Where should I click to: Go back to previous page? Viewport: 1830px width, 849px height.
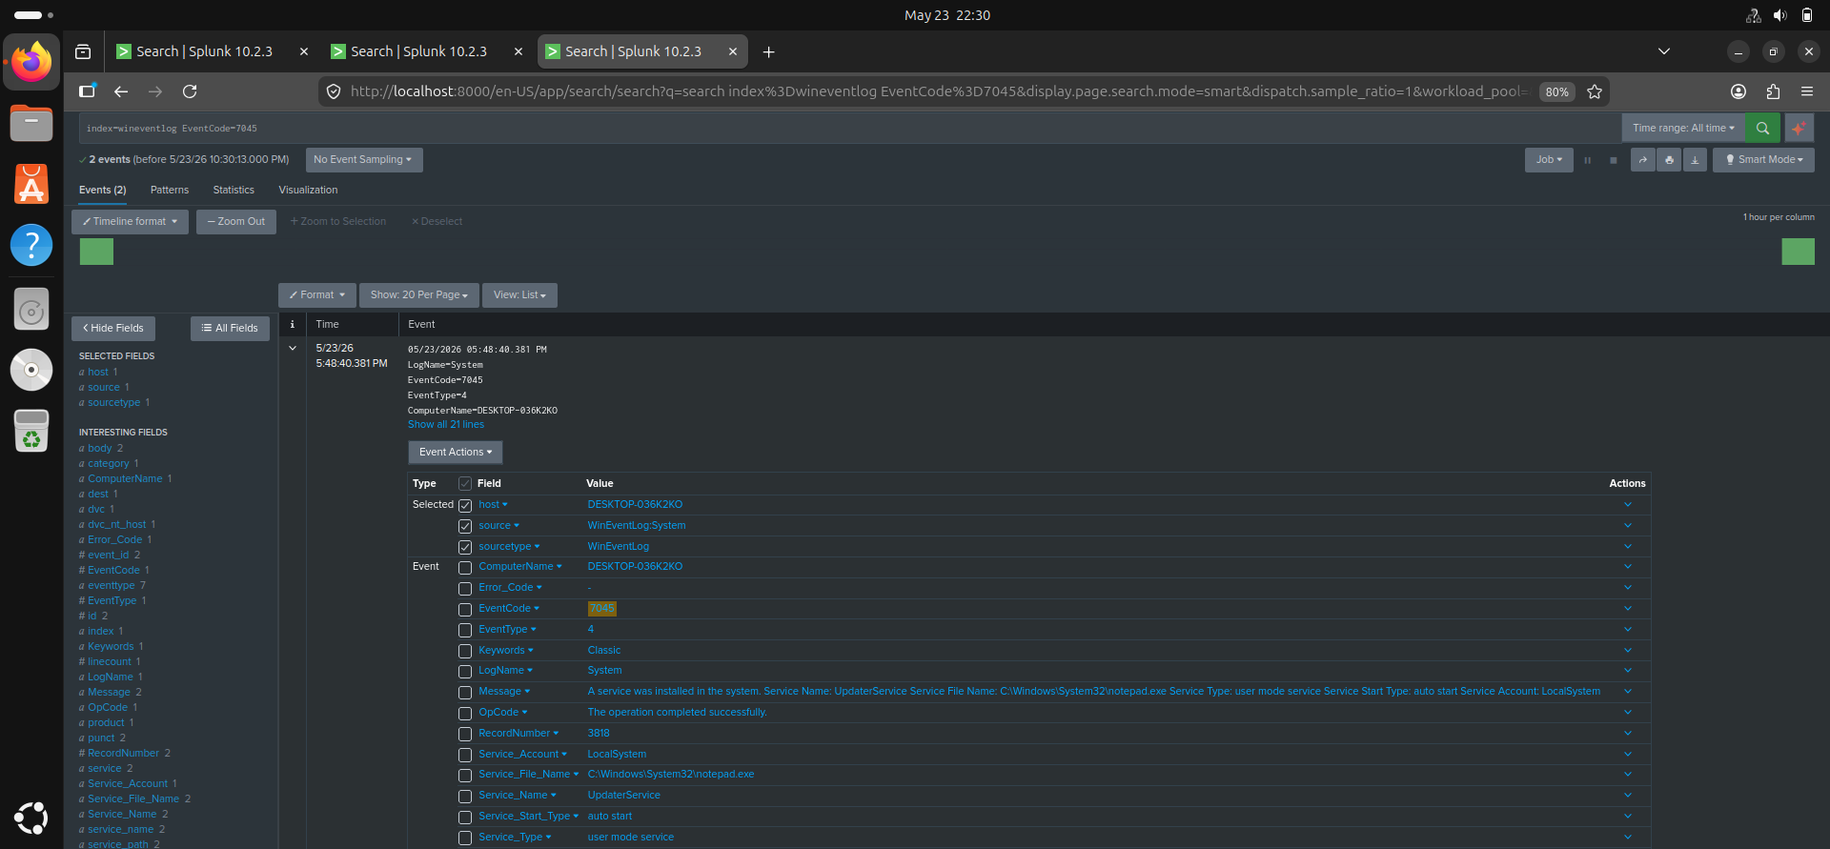point(121,91)
